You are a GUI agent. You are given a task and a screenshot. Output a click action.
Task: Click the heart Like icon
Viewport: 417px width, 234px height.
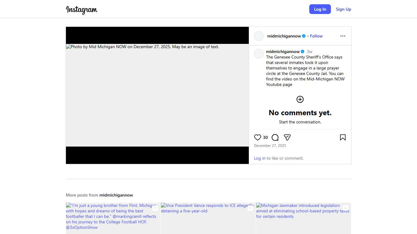click(258, 137)
